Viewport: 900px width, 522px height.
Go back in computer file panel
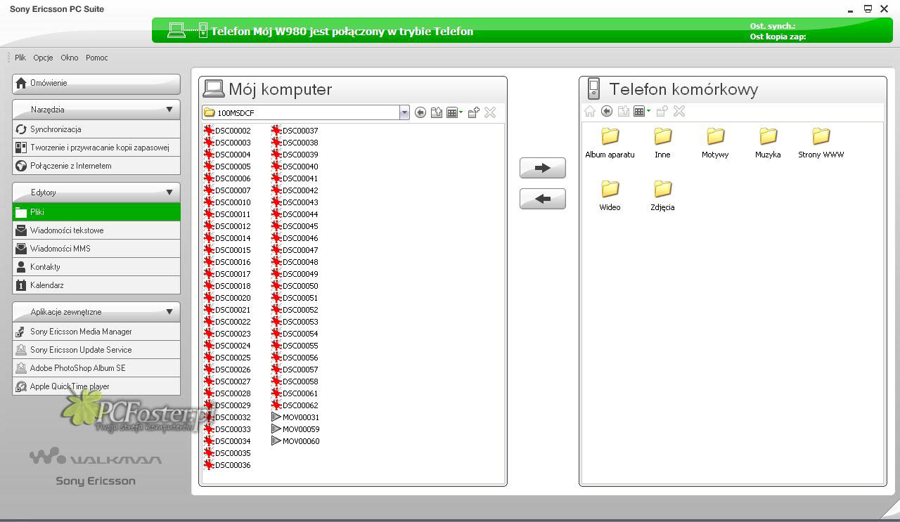[420, 112]
